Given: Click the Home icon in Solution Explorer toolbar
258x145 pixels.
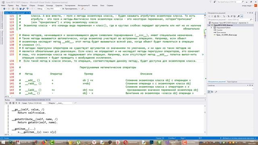Looking at the screenshot, I should 215,16.
